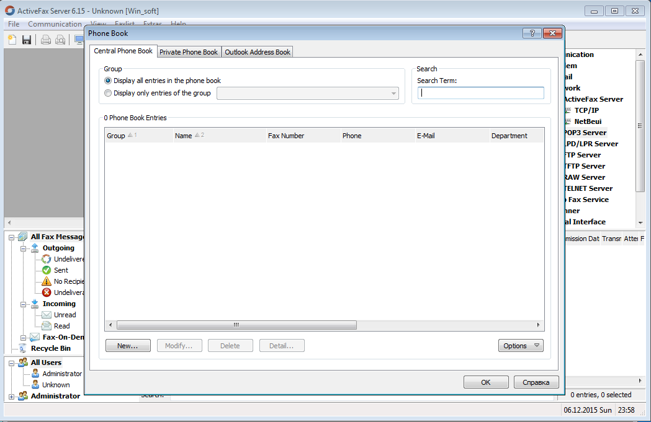Click the Undelivered spinner icon under Outgoing
Screen dimensions: 651x422
pos(47,259)
